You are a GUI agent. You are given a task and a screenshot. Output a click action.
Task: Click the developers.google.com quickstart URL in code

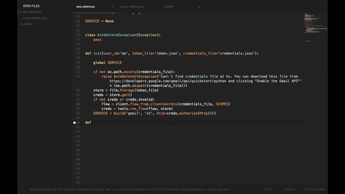(168, 81)
